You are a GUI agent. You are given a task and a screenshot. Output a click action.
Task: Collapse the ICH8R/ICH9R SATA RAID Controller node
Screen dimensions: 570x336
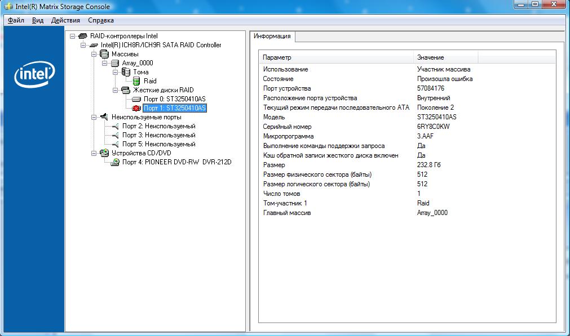point(83,45)
